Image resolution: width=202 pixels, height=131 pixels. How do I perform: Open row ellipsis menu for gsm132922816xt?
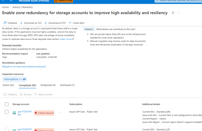click(x=60, y=113)
